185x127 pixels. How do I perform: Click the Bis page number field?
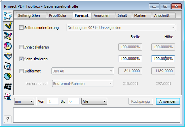(x=74, y=101)
